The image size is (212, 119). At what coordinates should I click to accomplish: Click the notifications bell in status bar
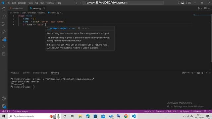[209, 111]
